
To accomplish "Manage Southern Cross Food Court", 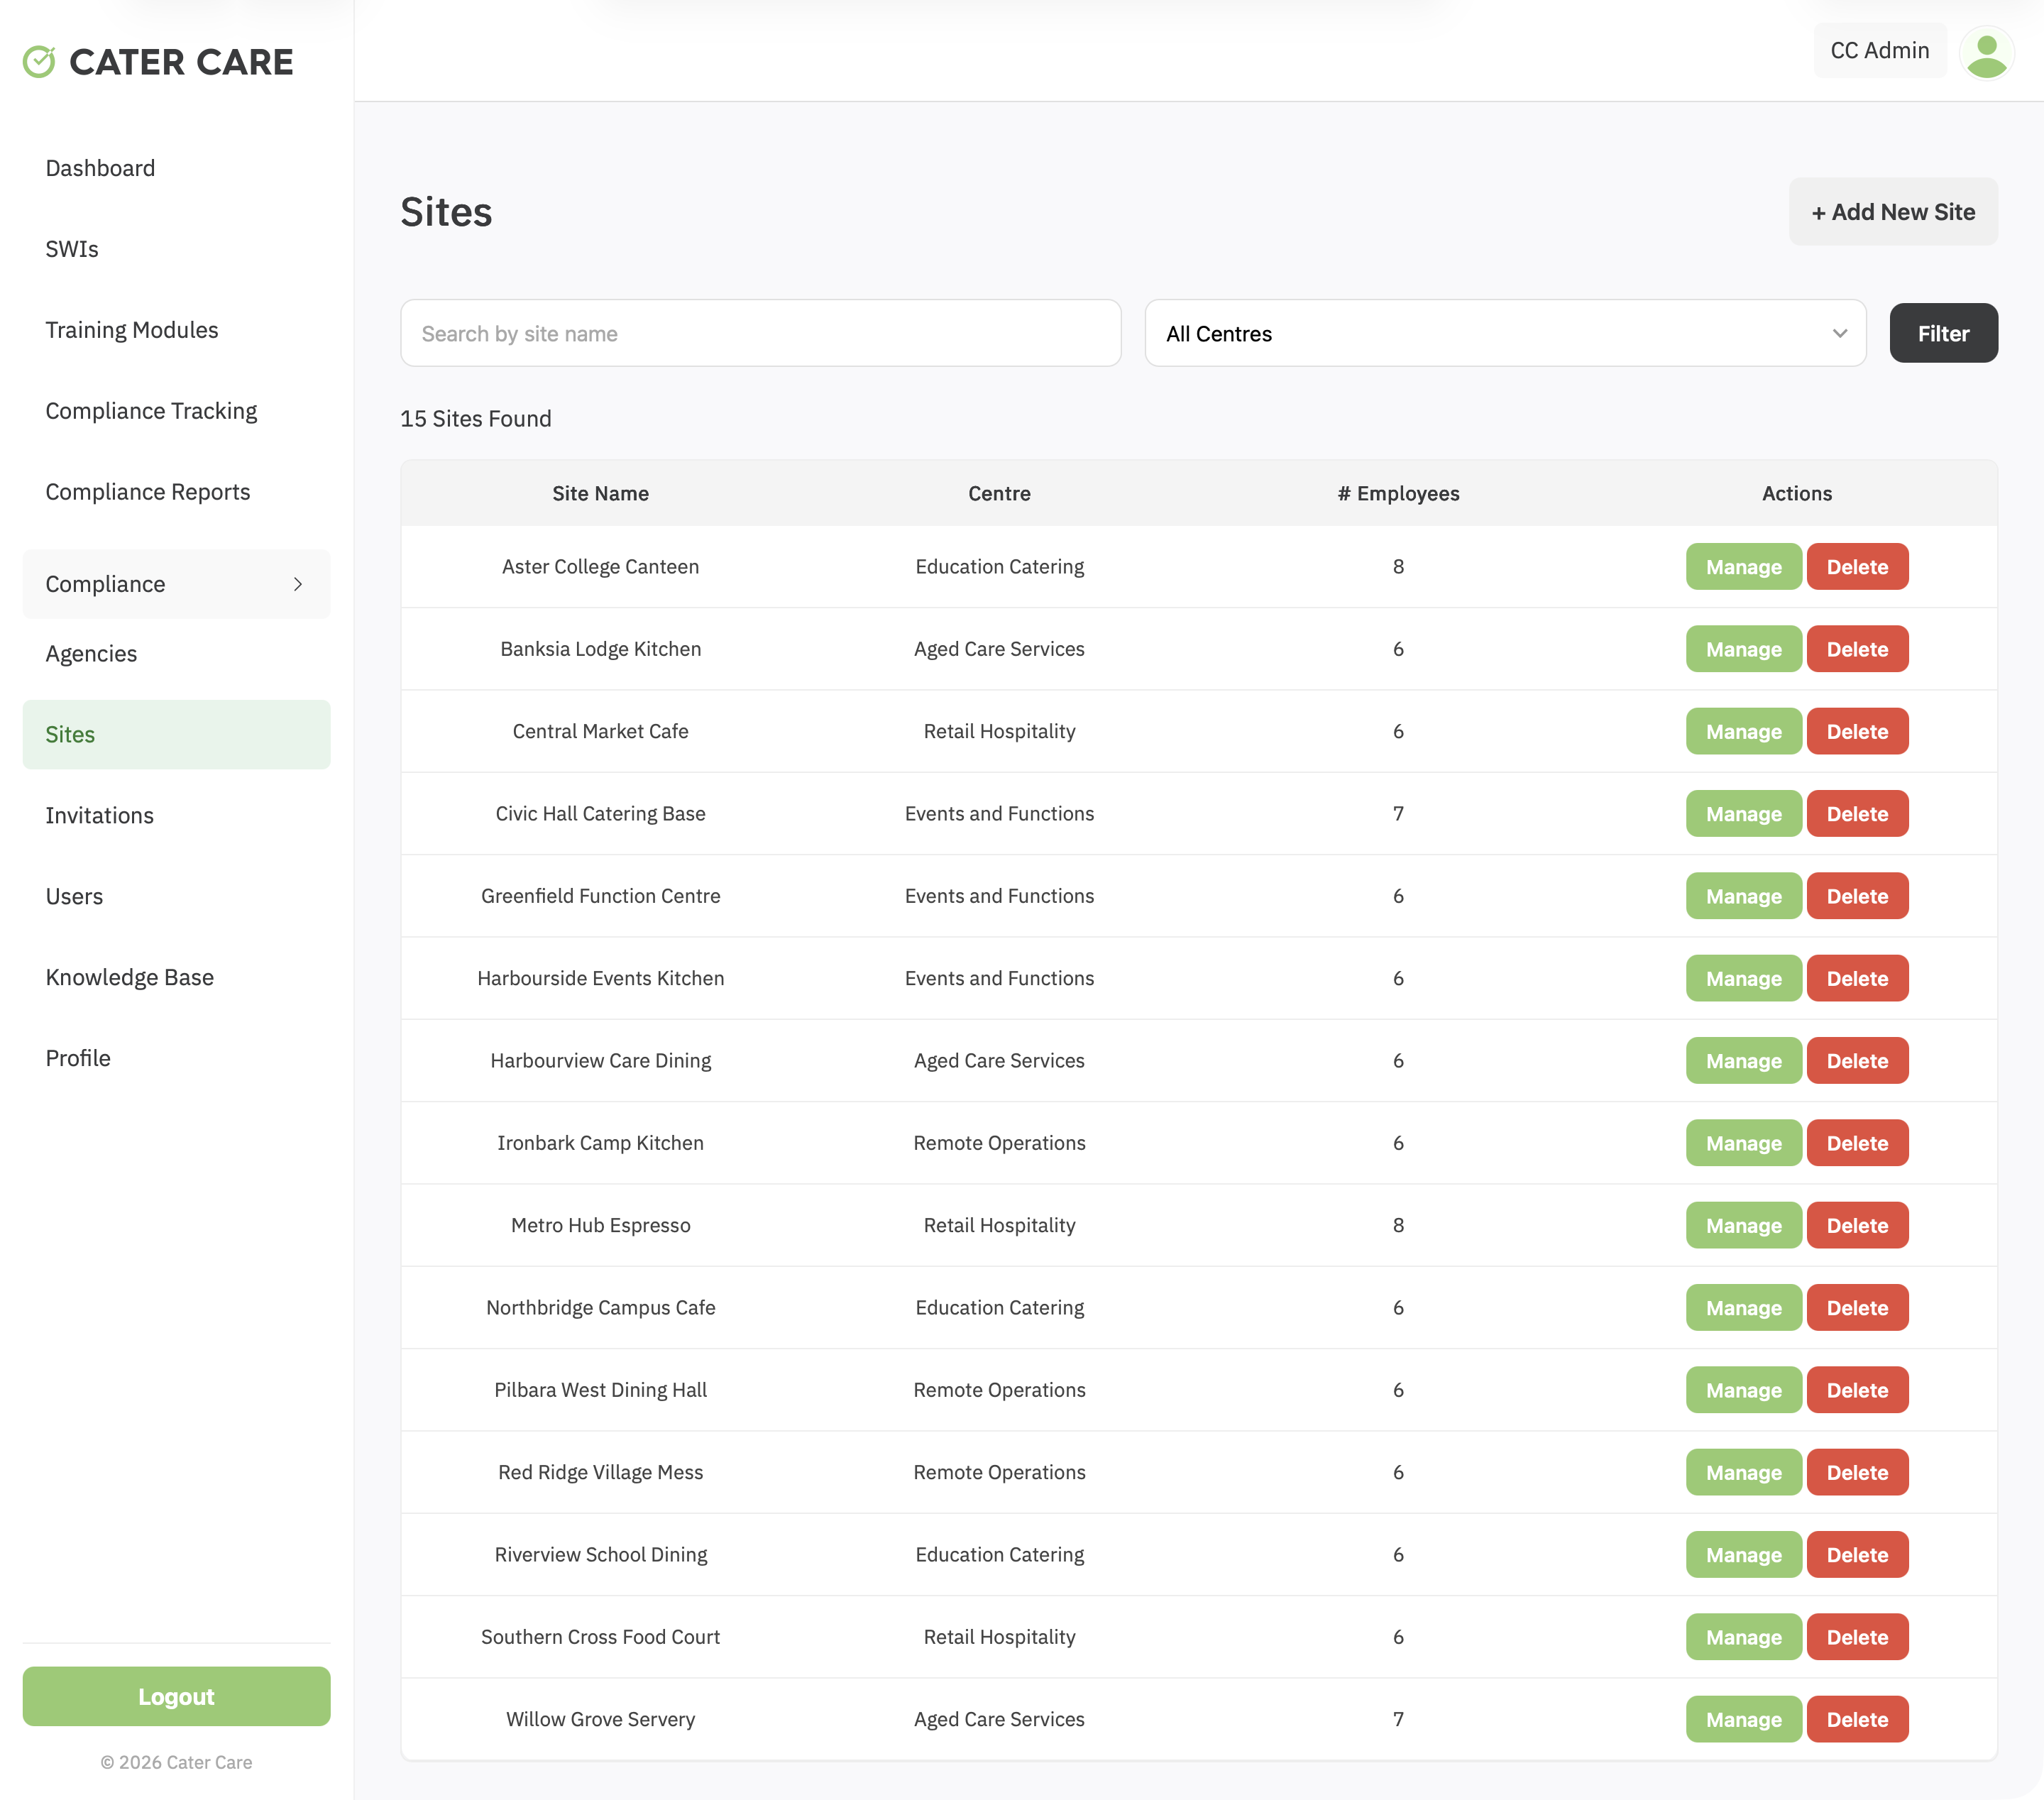I will coord(1743,1637).
